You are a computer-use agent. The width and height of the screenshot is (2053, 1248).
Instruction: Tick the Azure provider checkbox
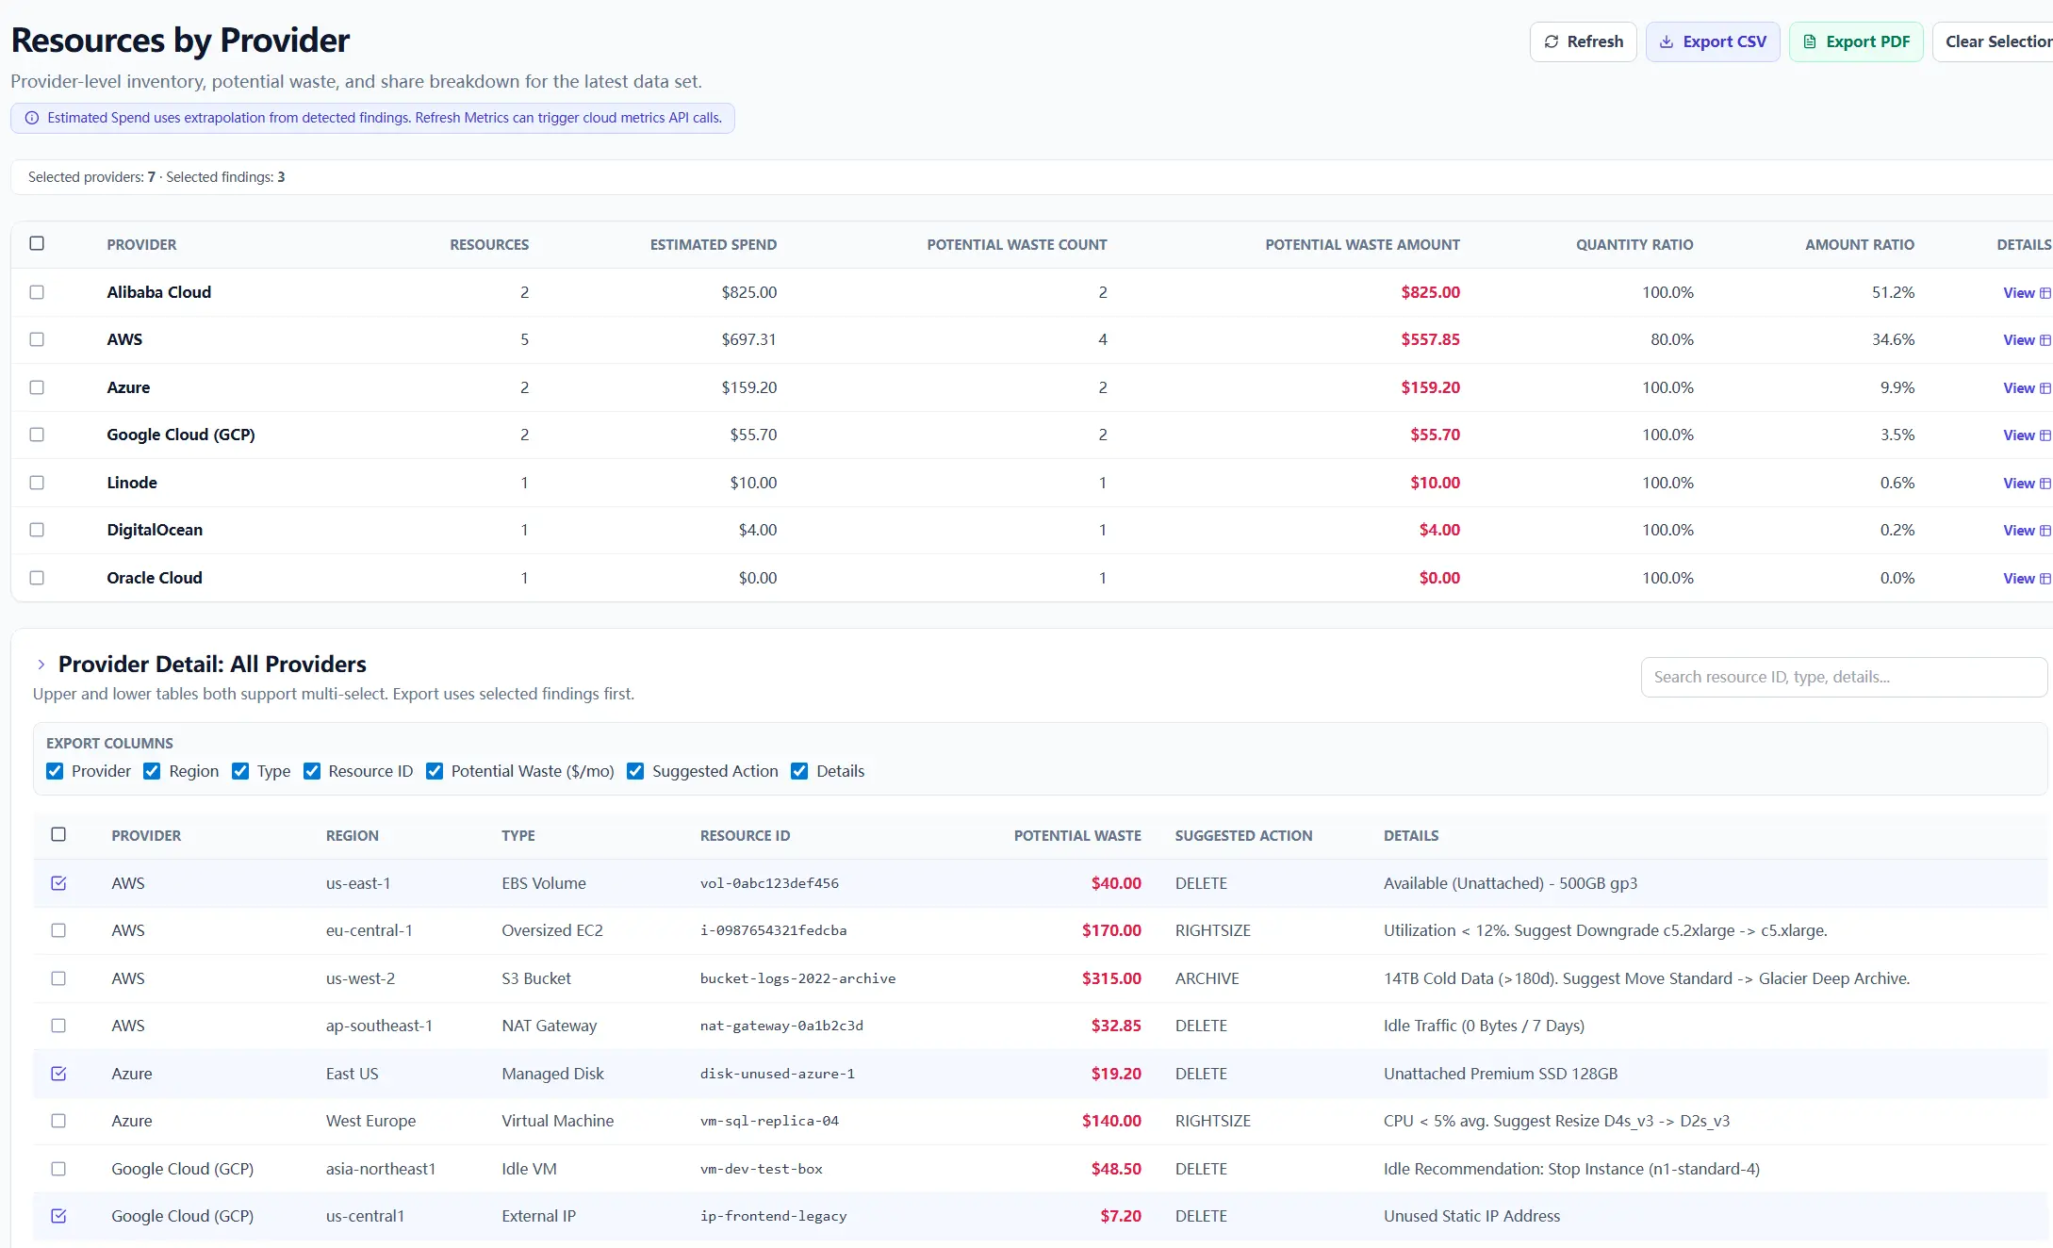point(37,387)
